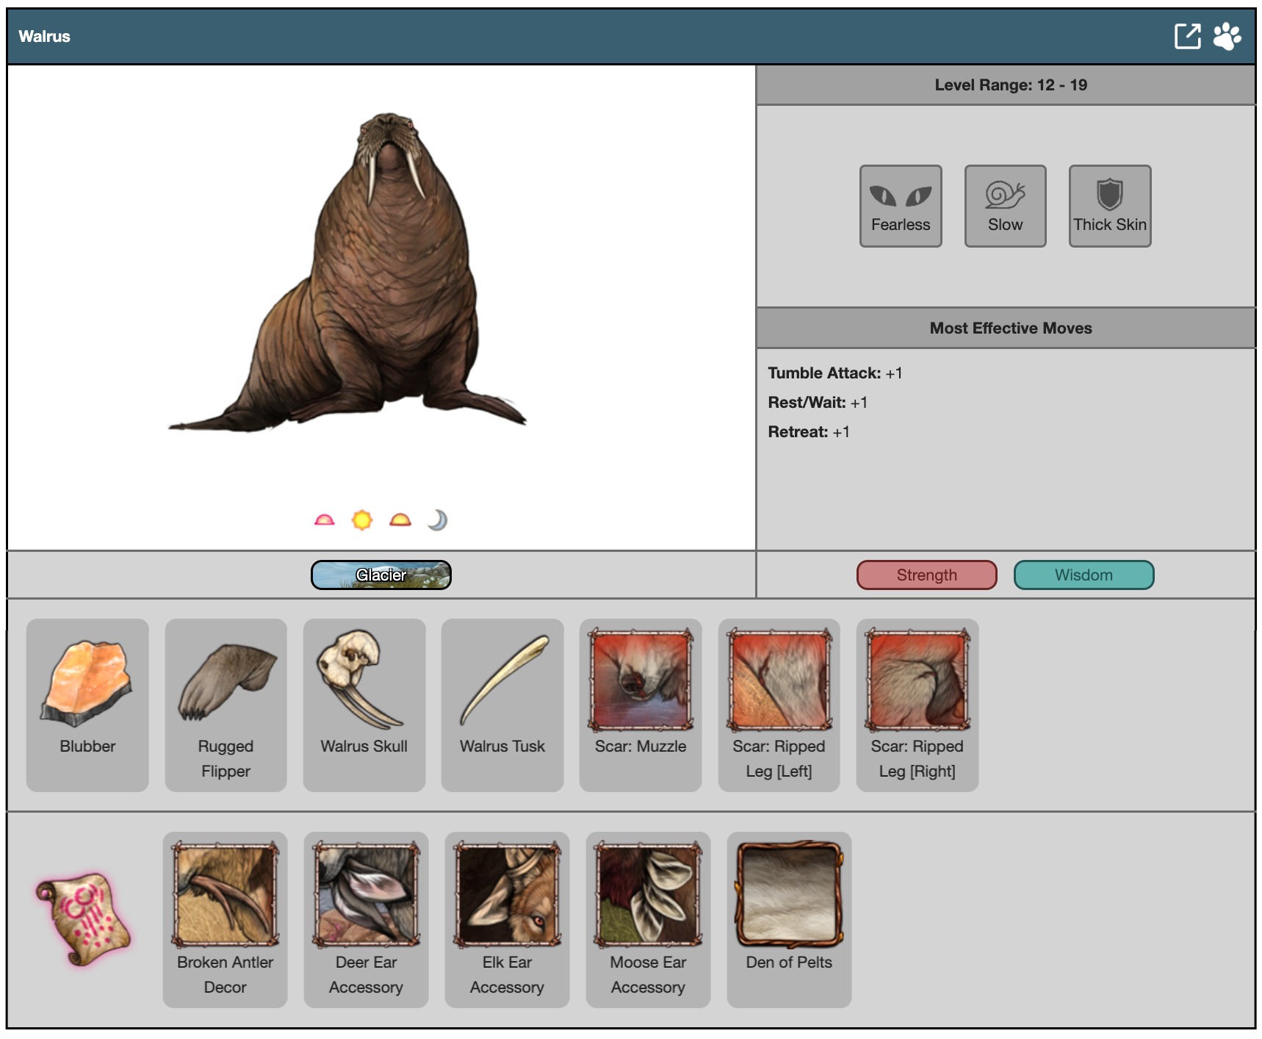The image size is (1262, 1039).
Task: Open the Den of Pelts decor
Action: tap(789, 918)
